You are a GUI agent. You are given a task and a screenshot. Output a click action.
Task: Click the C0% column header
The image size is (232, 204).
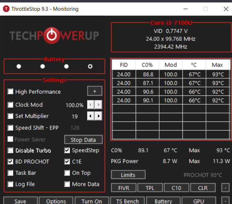pyautogui.click(x=147, y=65)
